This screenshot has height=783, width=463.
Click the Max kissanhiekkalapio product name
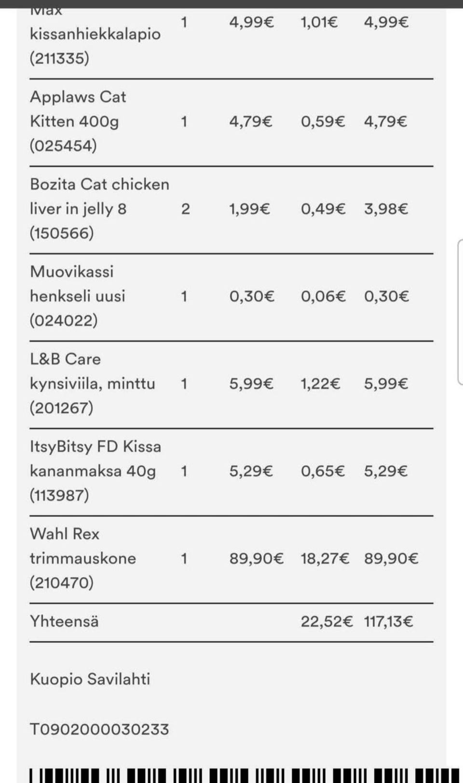tap(95, 34)
